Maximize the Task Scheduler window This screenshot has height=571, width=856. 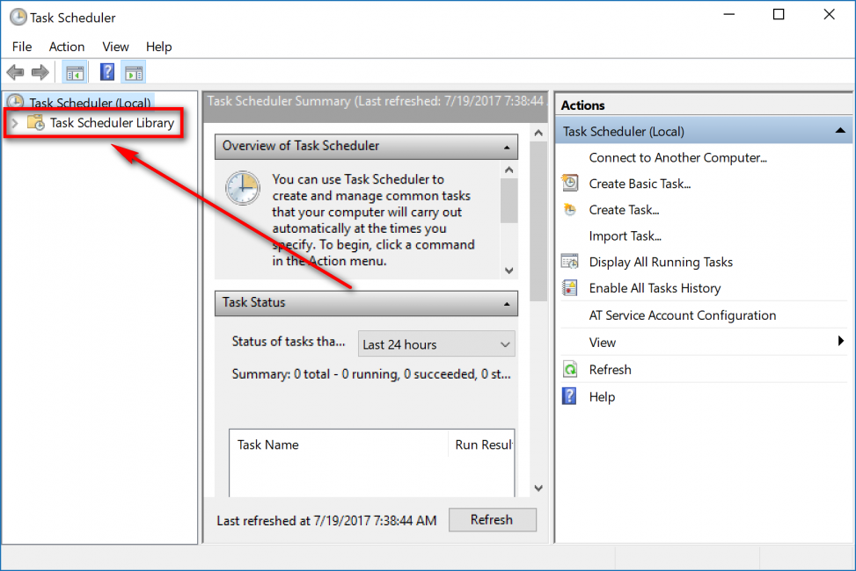[779, 15]
